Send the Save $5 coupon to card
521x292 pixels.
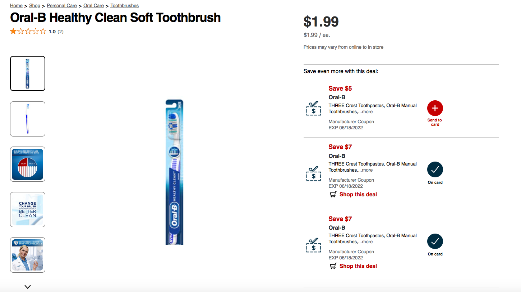(x=435, y=108)
